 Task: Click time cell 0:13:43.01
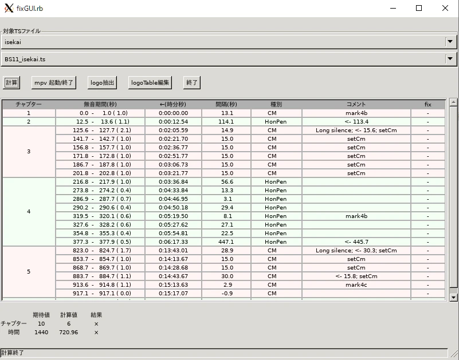pyautogui.click(x=173, y=250)
